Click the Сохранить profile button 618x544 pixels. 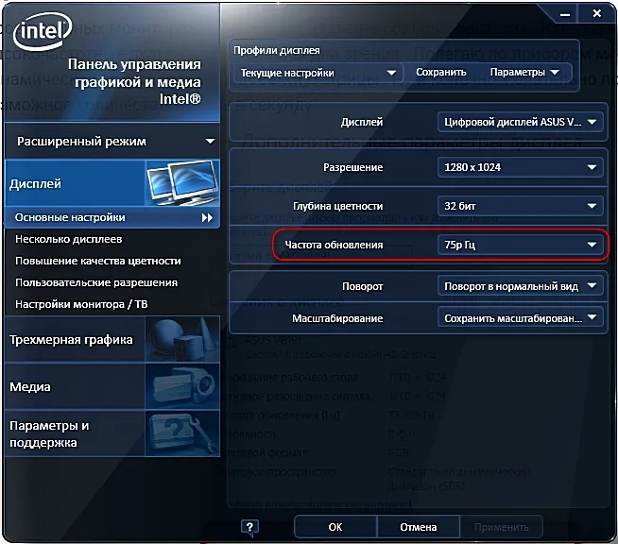click(x=440, y=72)
